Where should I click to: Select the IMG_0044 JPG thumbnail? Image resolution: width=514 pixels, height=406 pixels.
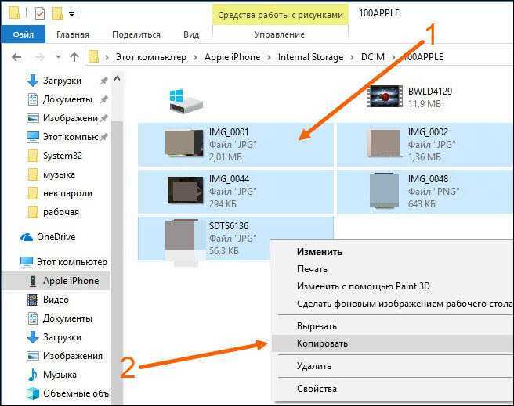[185, 190]
